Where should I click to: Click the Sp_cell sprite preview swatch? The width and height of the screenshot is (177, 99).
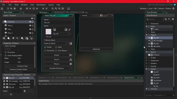click(48, 32)
